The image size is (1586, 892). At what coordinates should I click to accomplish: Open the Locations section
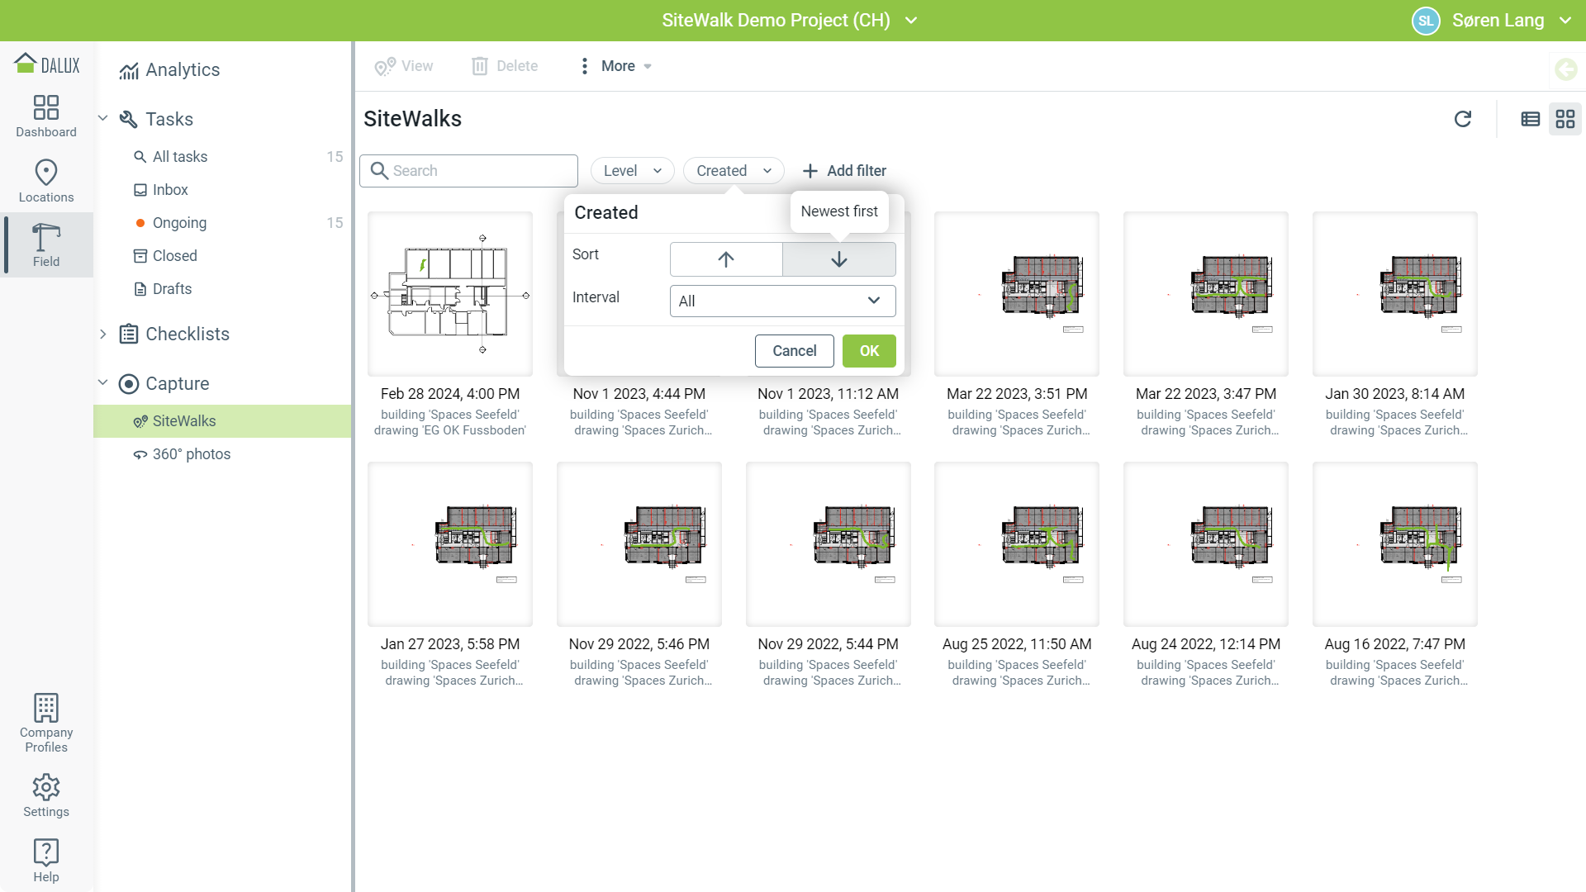tap(46, 181)
